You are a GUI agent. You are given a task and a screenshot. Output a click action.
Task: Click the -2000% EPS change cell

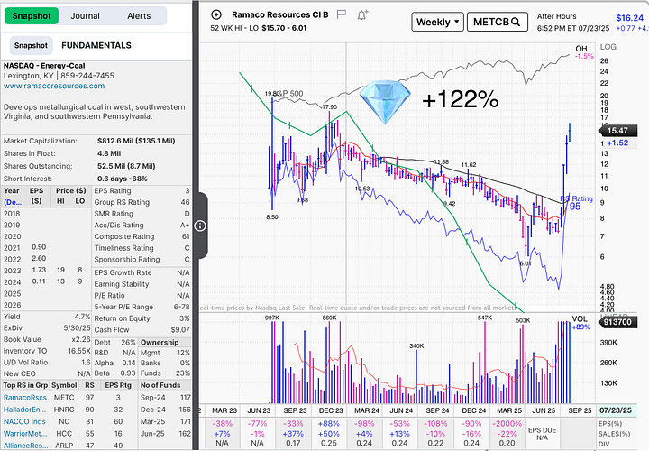(x=507, y=424)
